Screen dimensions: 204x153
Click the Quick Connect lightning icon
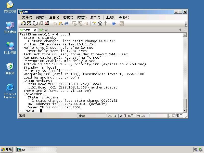29,23
